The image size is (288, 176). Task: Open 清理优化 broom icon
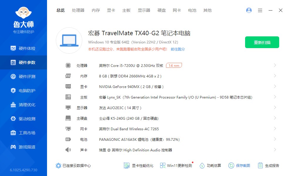tap(13, 105)
